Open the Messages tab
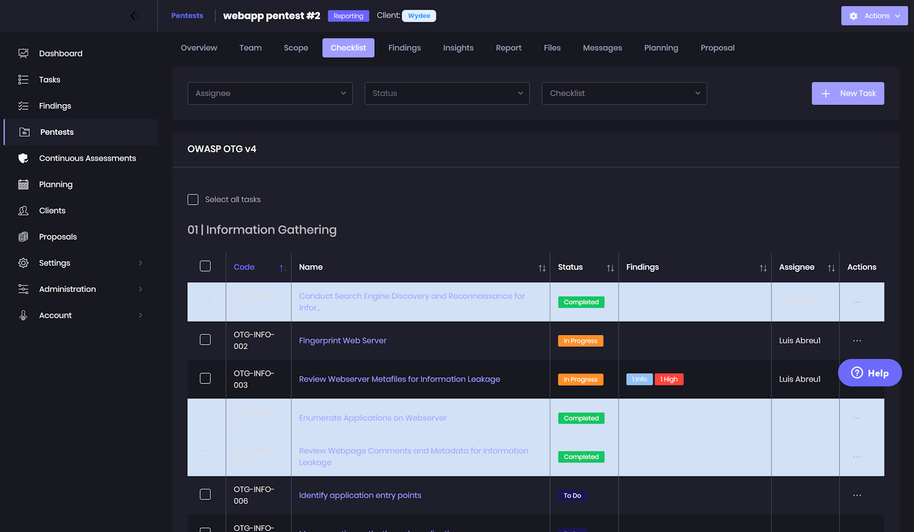This screenshot has width=914, height=532. point(603,48)
